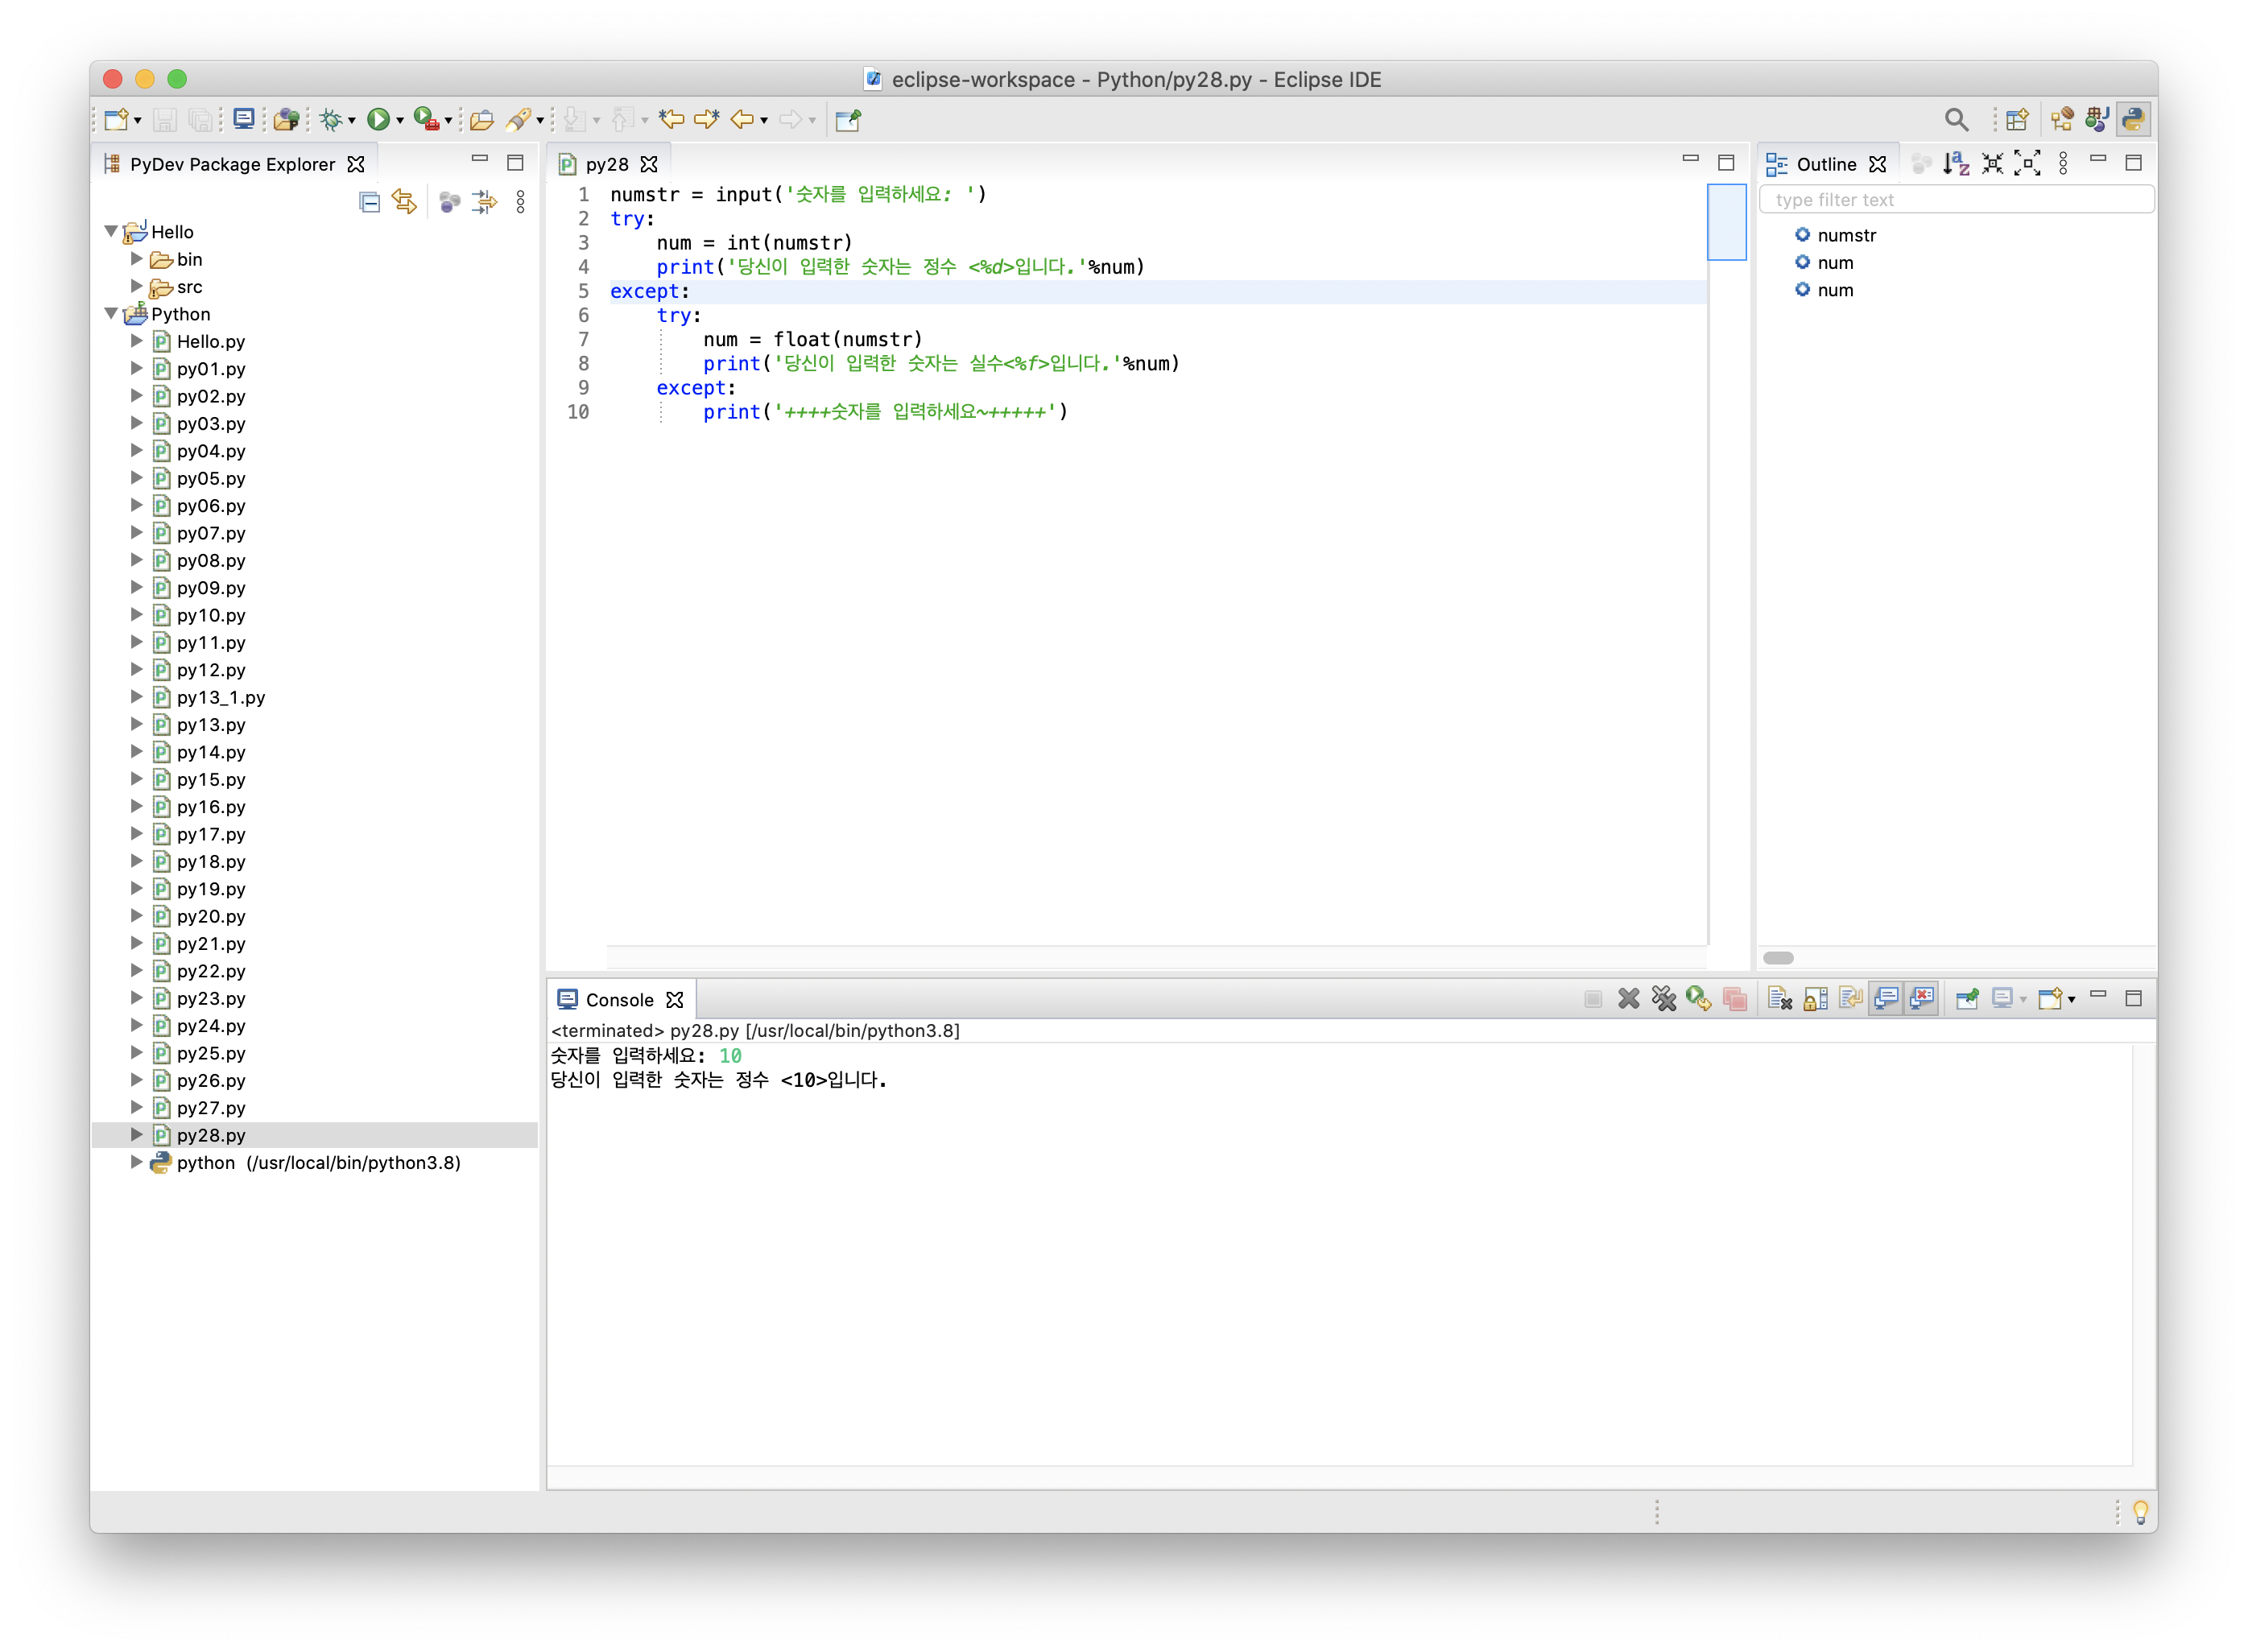Select py13_1.py in Package Explorer
The width and height of the screenshot is (2248, 1652).
(x=221, y=697)
